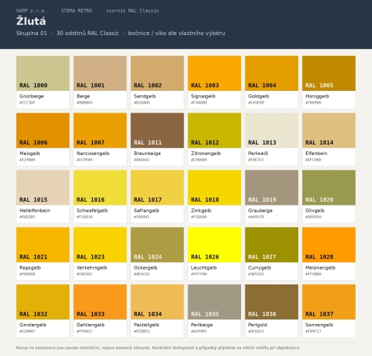This screenshot has height=356, width=372.
Task: Select the RAL 1014 Elfenbein swatch
Action: 329,139
